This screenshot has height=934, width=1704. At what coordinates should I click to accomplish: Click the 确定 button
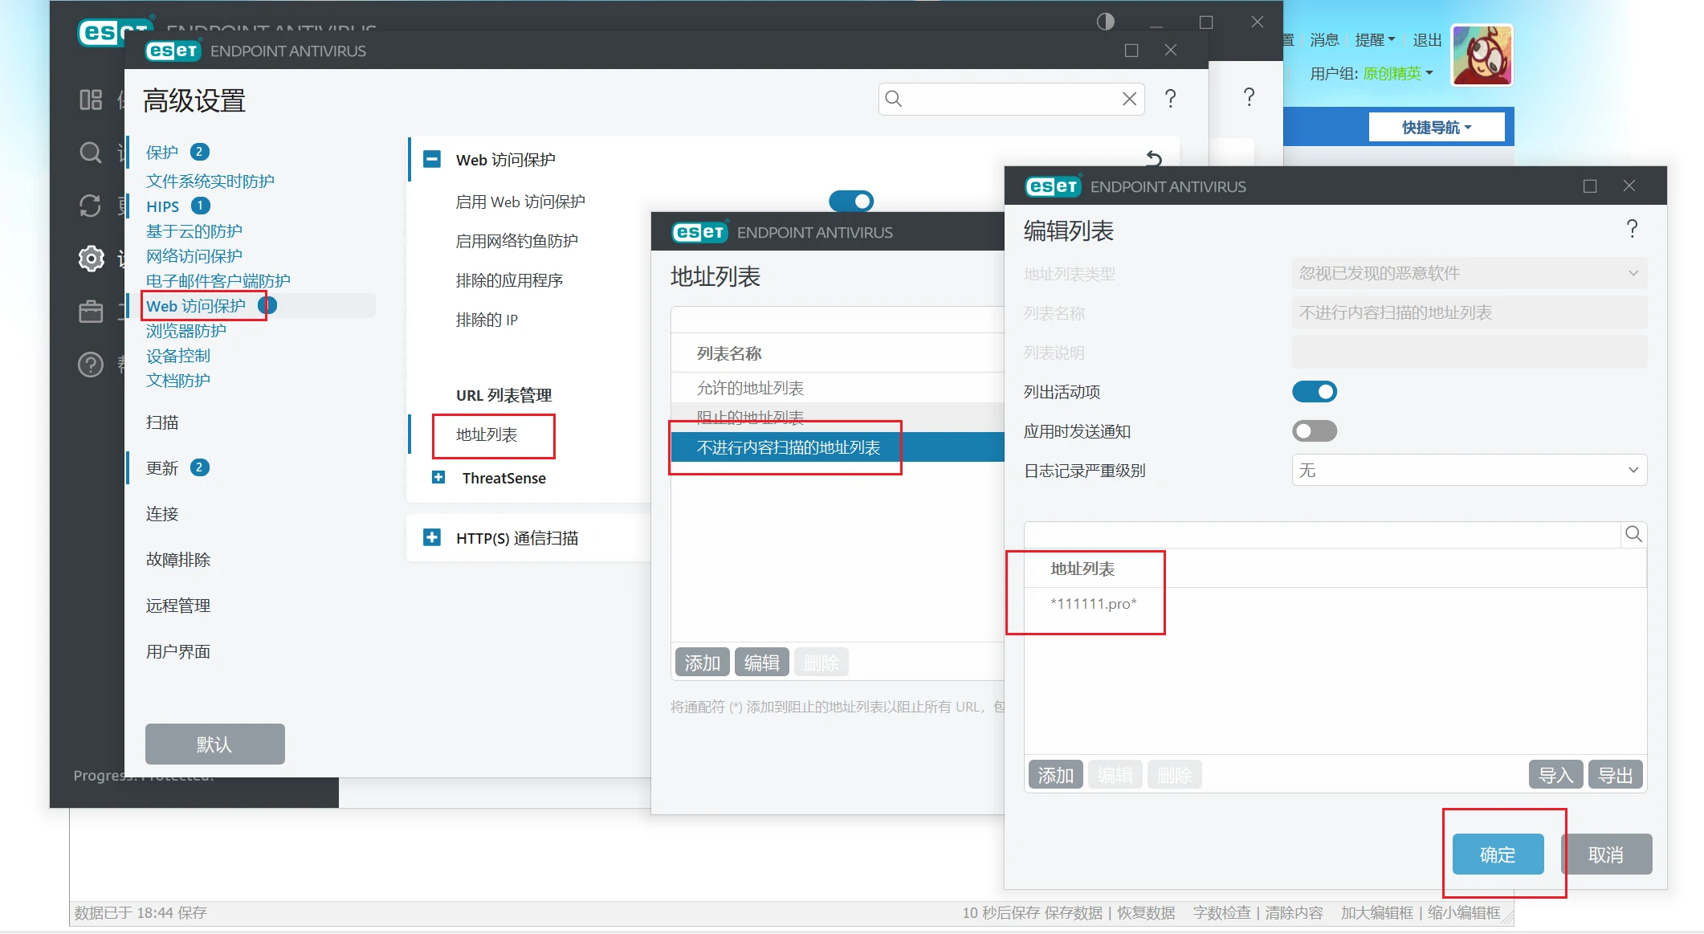pyautogui.click(x=1497, y=854)
